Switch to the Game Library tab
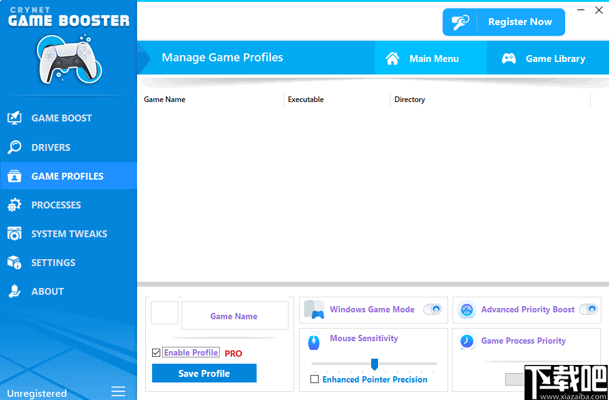This screenshot has width=609, height=400. click(548, 58)
